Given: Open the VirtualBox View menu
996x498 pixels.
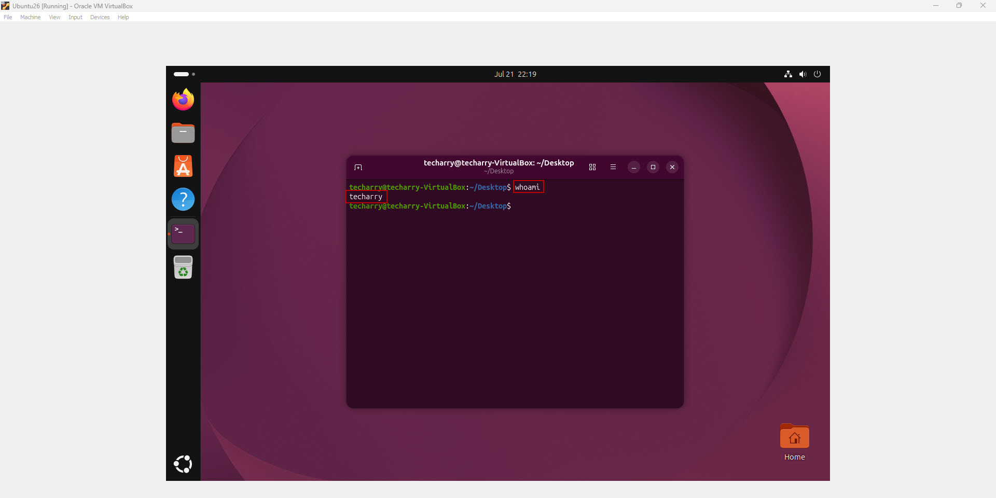Looking at the screenshot, I should click(54, 17).
